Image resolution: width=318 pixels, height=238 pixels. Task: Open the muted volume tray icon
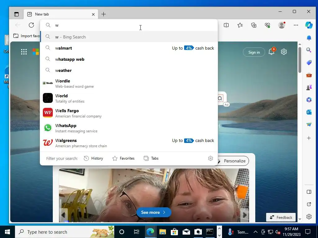278,232
